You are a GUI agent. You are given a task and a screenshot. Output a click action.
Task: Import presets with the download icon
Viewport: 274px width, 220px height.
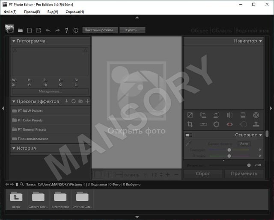(x=66, y=101)
